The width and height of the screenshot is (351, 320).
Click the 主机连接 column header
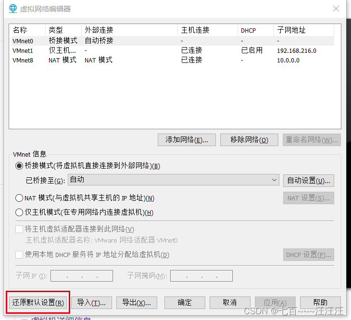pos(208,30)
